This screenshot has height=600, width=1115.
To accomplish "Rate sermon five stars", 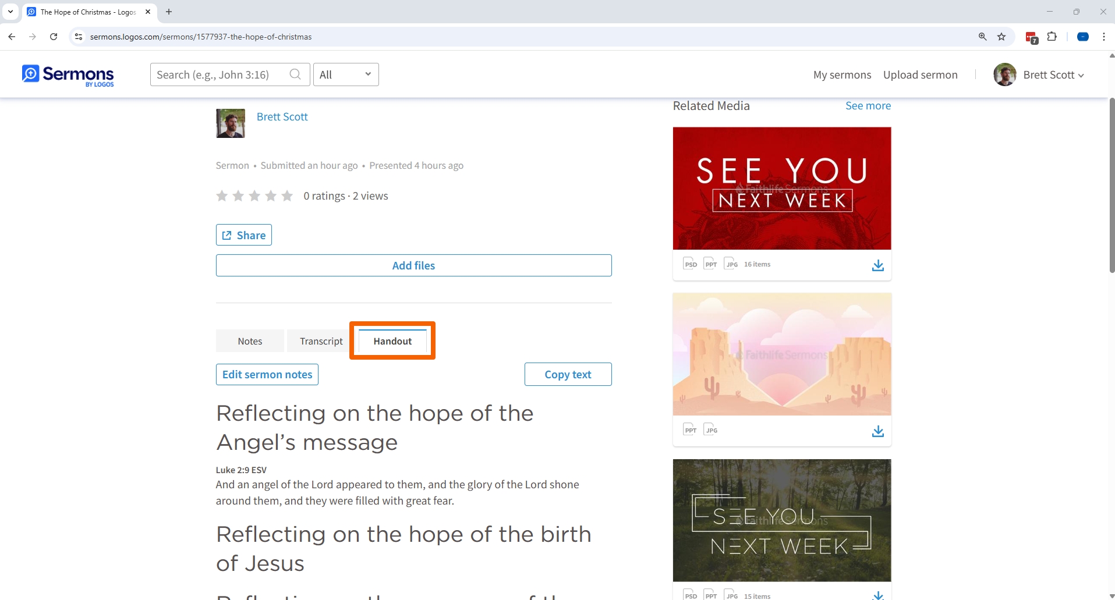I will click(287, 196).
